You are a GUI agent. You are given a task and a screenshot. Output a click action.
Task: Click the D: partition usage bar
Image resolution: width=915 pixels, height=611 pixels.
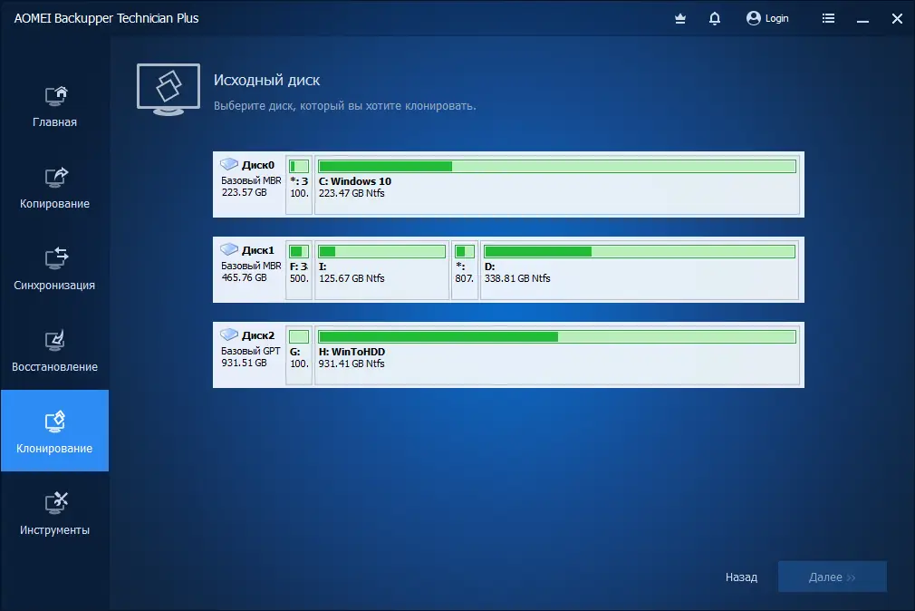(x=640, y=252)
